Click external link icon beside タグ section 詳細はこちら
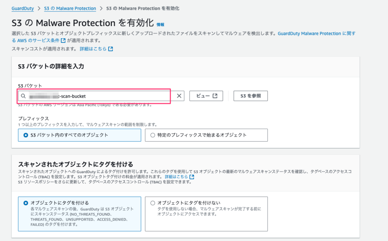Screen dimensions: 388x241 [x=191, y=176]
